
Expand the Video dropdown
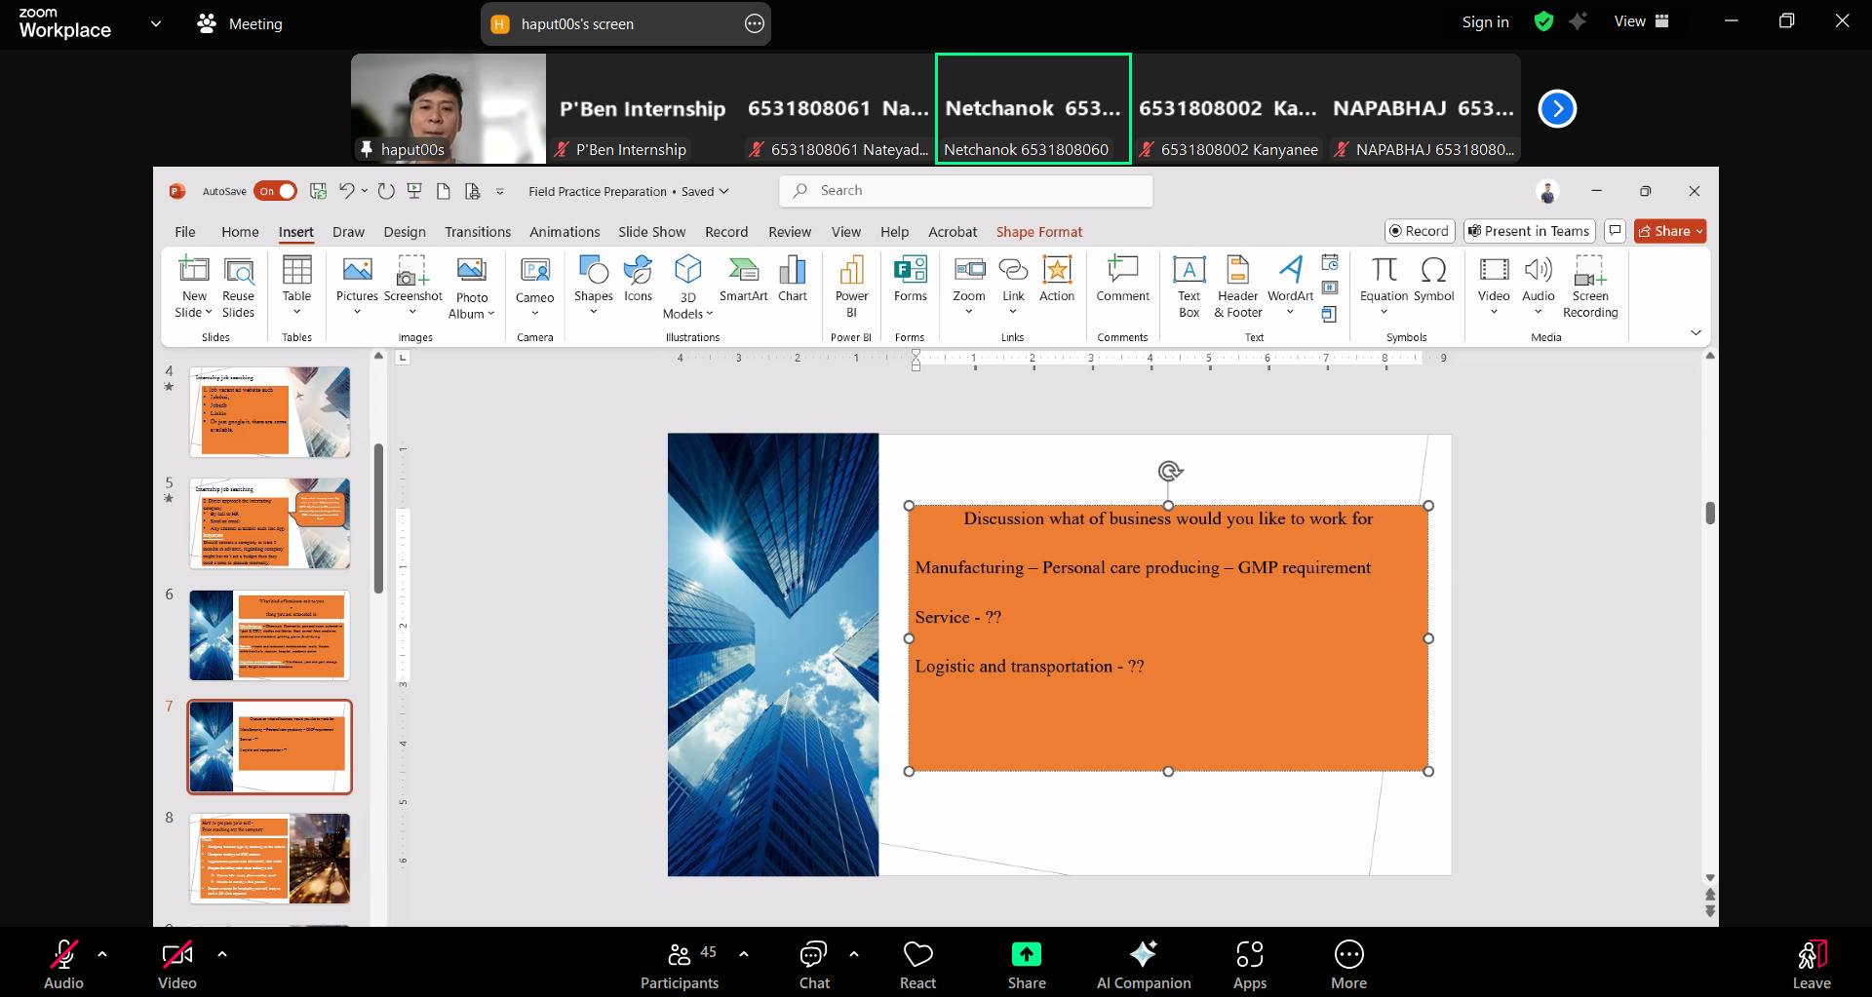[x=1493, y=312]
